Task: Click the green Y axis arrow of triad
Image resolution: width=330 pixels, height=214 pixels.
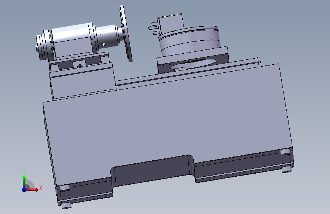Action: (24, 181)
